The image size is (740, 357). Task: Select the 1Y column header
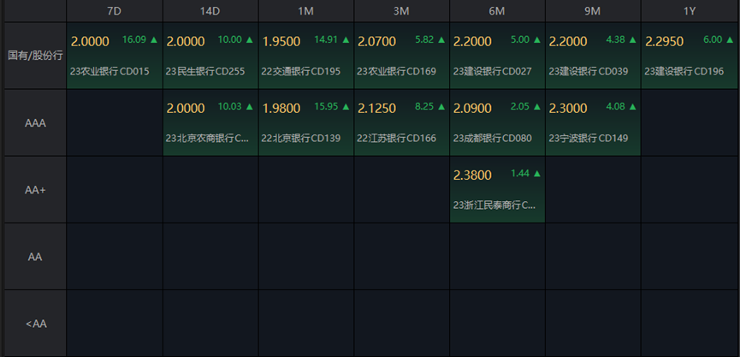pyautogui.click(x=690, y=11)
